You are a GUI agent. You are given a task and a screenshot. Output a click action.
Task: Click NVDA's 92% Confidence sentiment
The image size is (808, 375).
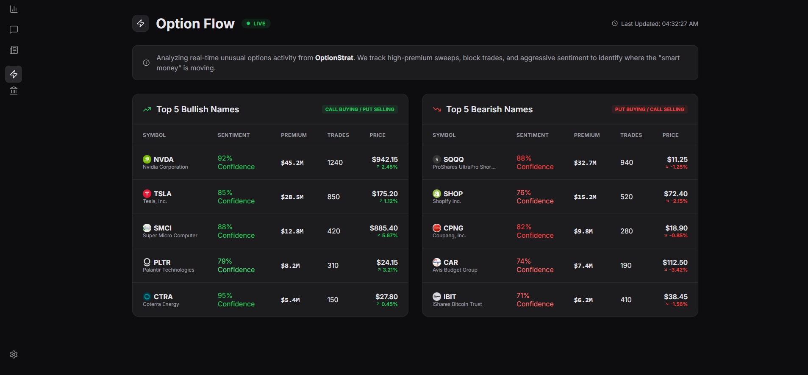point(236,162)
